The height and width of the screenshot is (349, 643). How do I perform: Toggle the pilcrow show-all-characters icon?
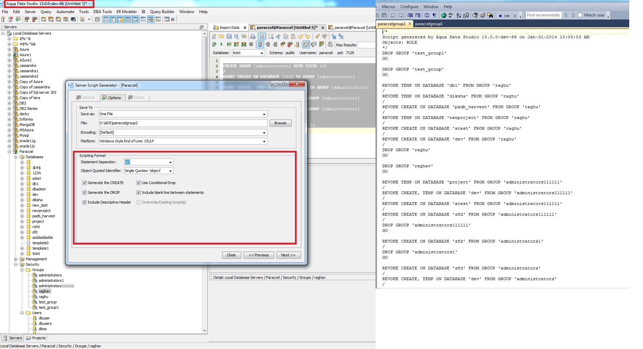(x=434, y=15)
